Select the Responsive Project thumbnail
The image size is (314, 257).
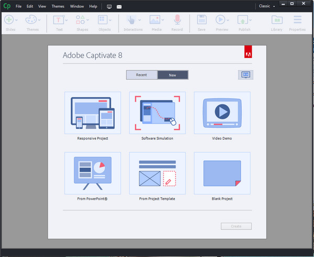click(x=93, y=113)
